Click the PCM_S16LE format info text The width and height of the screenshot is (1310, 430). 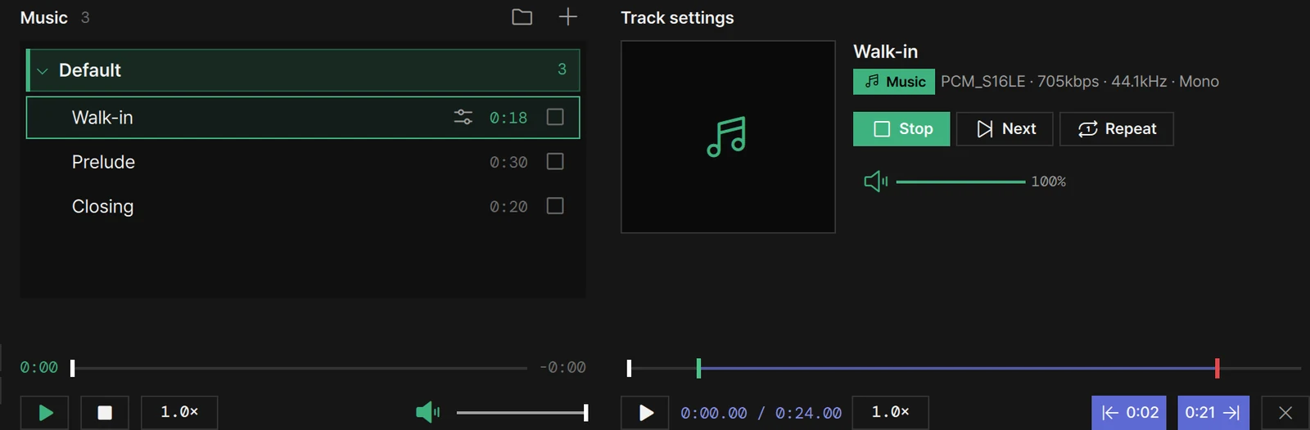1080,82
